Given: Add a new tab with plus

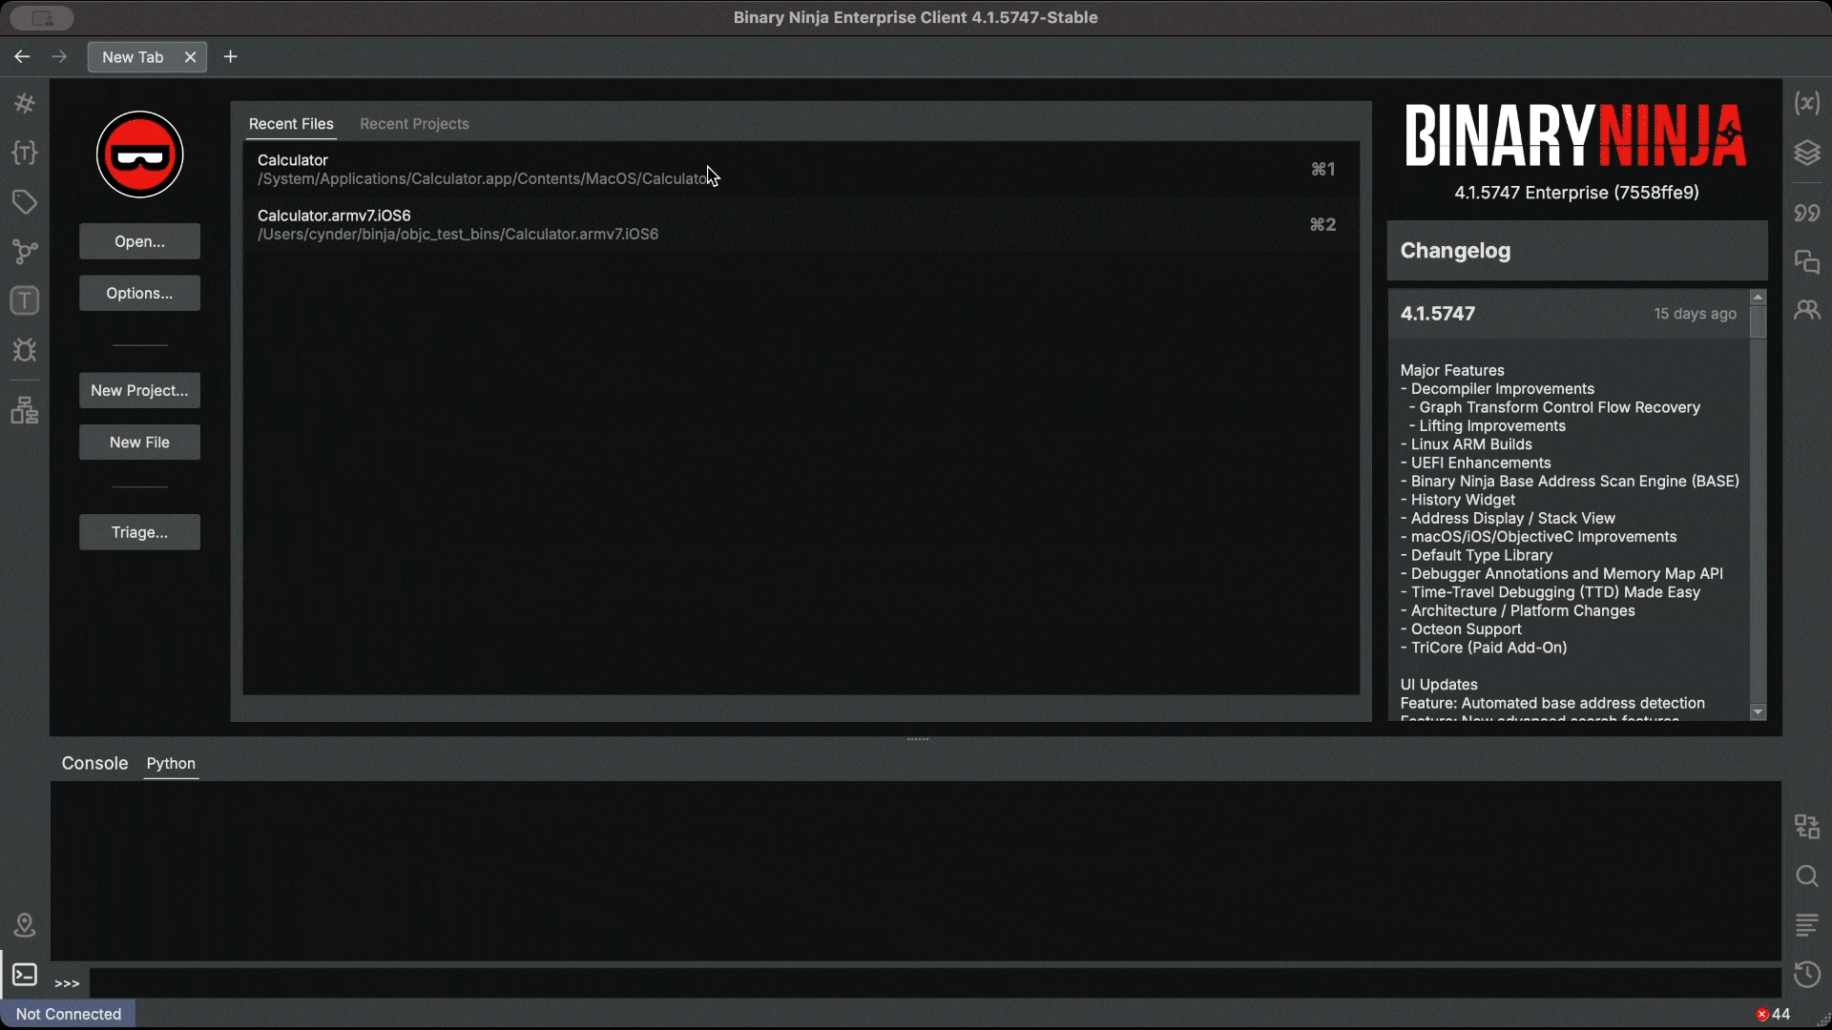Looking at the screenshot, I should click(230, 57).
